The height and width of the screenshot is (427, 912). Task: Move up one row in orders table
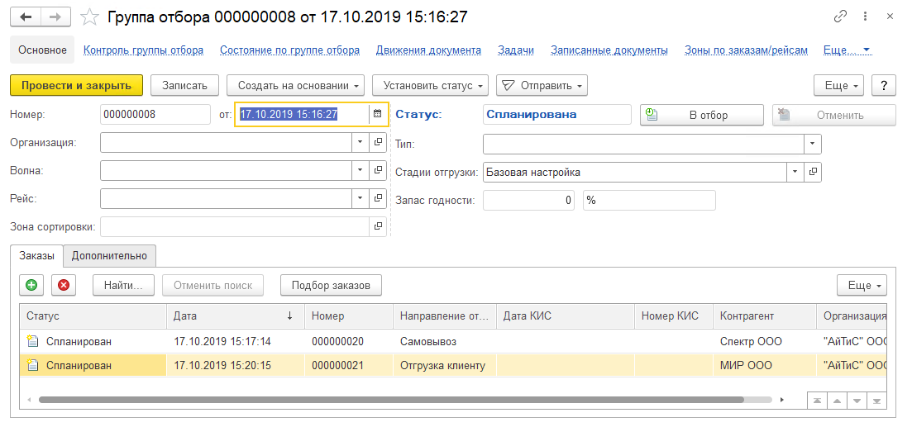click(x=837, y=401)
